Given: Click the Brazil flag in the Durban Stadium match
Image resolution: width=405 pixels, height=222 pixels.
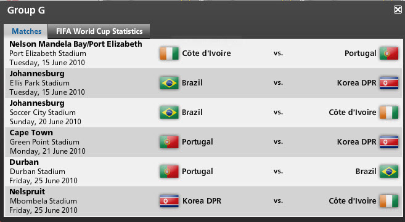Looking at the screenshot, I should coord(389,172).
